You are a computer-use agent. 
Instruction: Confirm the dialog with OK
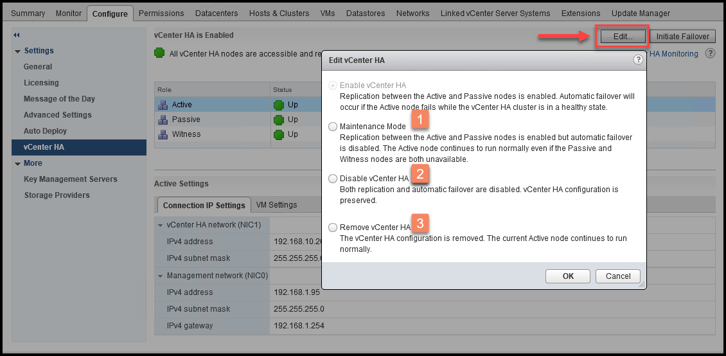[568, 276]
